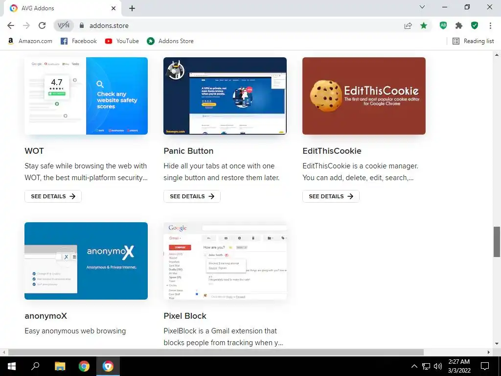The height and width of the screenshot is (376, 501).
Task: Open the share page icon
Action: tap(408, 26)
